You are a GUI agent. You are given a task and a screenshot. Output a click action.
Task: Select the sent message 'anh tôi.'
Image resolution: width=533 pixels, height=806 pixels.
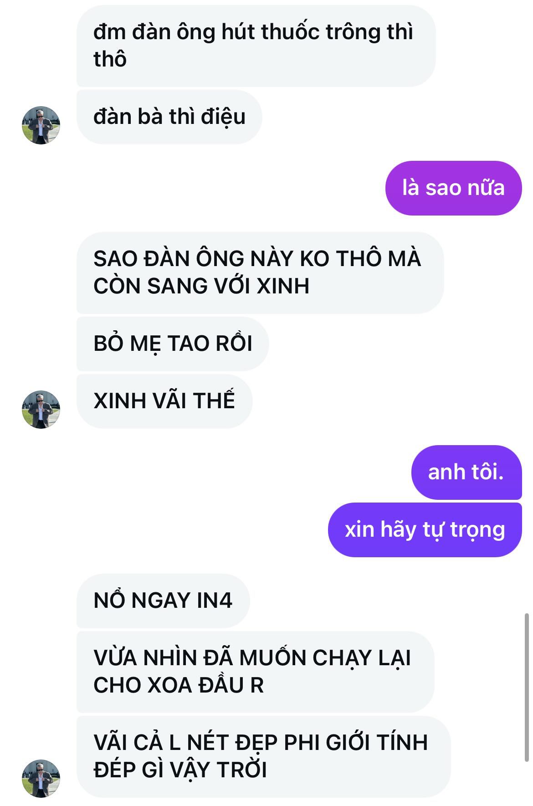coord(466,472)
